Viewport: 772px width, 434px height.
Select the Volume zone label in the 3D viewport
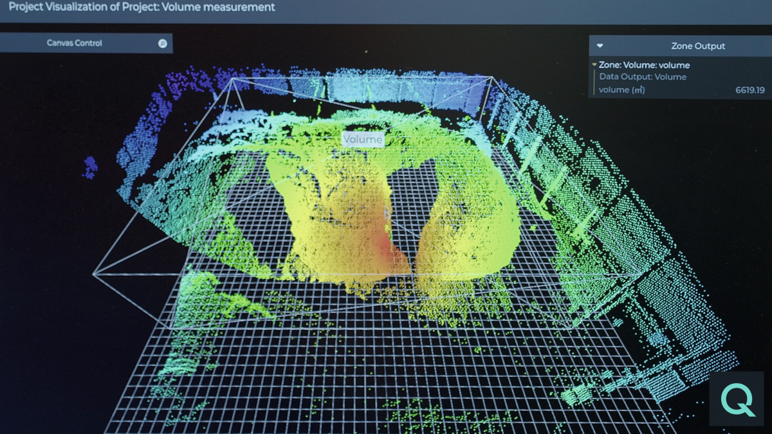pyautogui.click(x=362, y=138)
